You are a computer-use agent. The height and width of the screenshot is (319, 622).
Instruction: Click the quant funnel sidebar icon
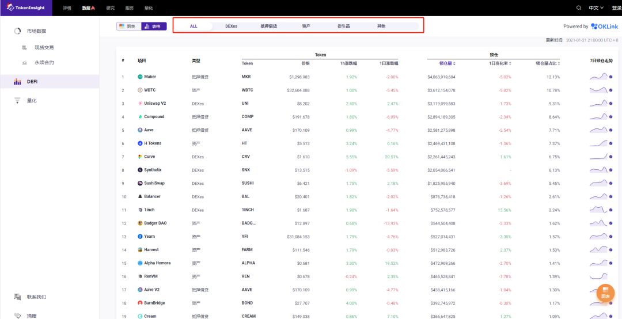point(17,101)
